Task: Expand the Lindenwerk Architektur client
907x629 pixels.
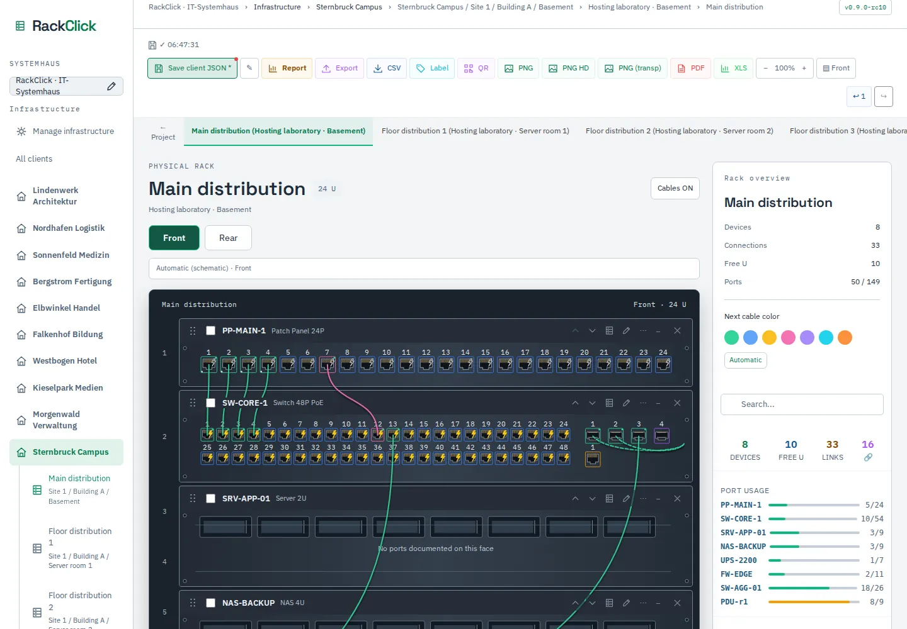Action: tap(66, 196)
